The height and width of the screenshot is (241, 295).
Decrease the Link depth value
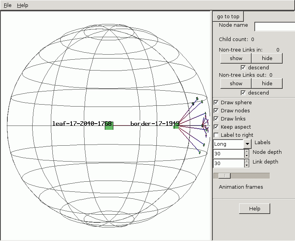coord(246,165)
